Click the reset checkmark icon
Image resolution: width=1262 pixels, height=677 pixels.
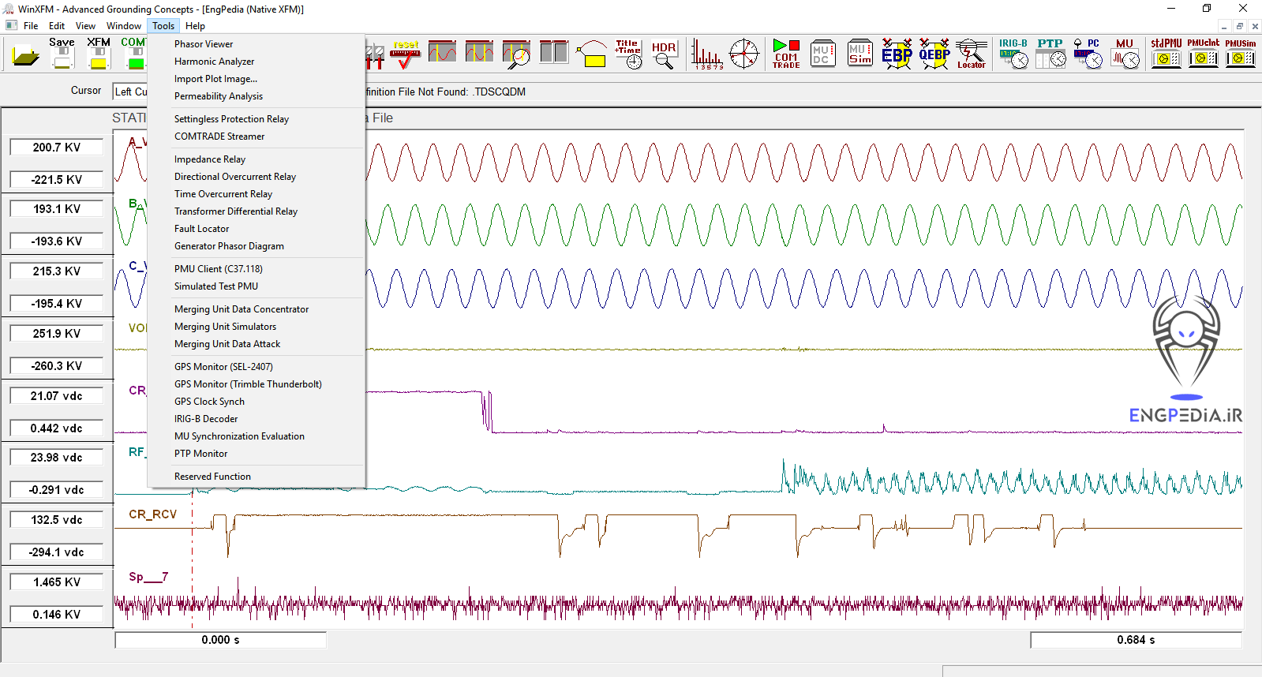tap(405, 54)
